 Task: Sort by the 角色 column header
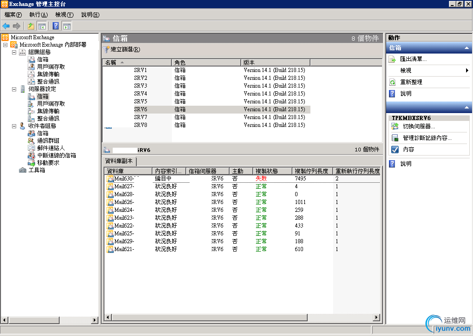click(x=206, y=63)
